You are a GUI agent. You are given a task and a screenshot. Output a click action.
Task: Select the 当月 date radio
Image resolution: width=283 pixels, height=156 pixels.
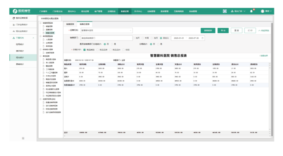152,38
